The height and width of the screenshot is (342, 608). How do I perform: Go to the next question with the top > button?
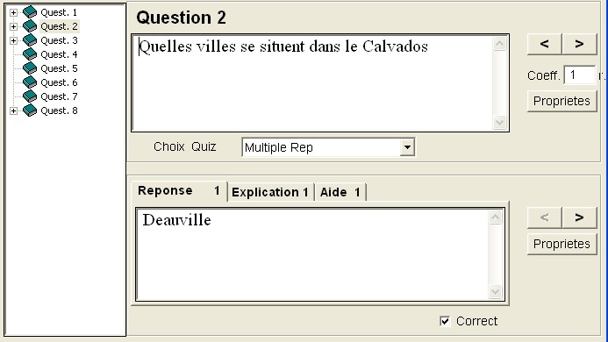[x=579, y=44]
